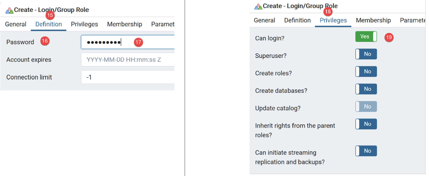Switch on 'Inherit rights from the parent roles?'

click(x=366, y=124)
